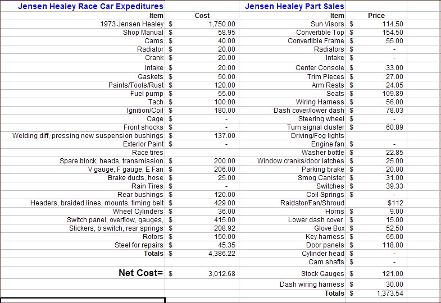This screenshot has height=303, width=441.
Task: Select the '1973 Jensen Healey' item cell
Action: pos(83,24)
